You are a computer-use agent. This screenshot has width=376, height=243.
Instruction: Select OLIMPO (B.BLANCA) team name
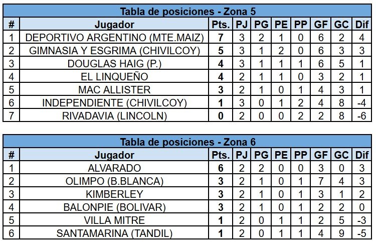pyautogui.click(x=114, y=181)
